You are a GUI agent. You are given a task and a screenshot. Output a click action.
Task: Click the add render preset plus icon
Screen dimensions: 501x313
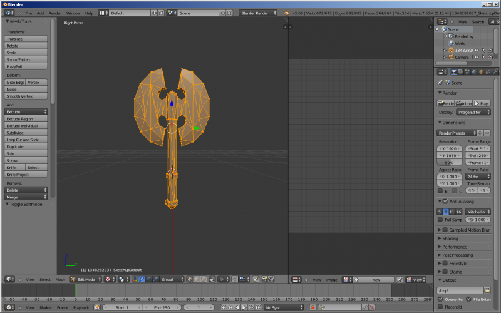point(480,133)
